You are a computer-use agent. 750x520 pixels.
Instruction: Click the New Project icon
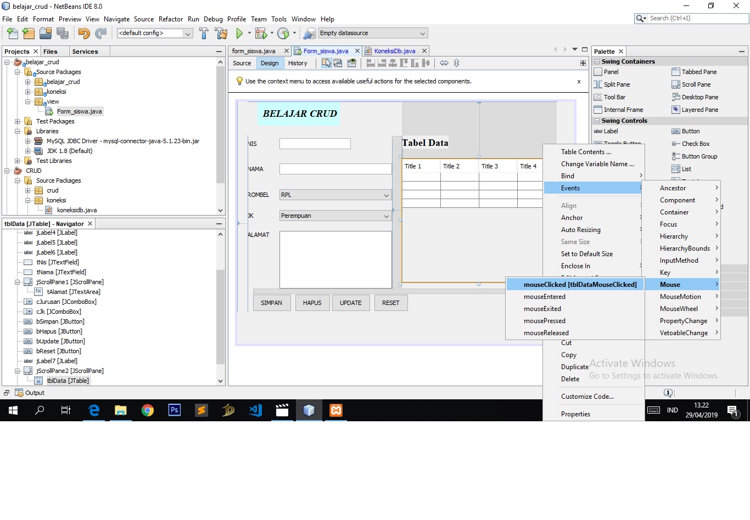pyautogui.click(x=29, y=33)
